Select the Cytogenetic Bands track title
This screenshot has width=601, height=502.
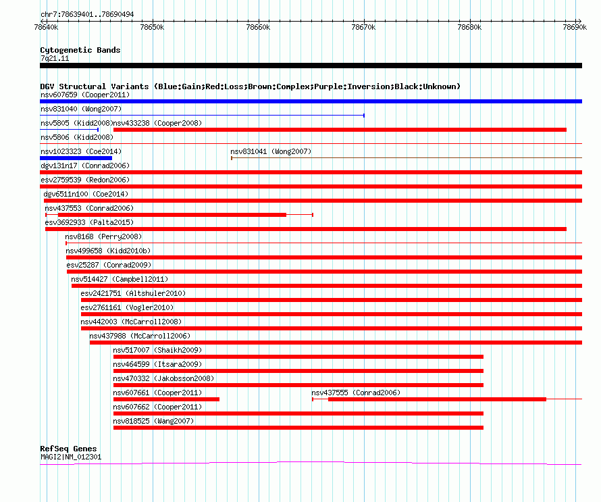[x=80, y=50]
